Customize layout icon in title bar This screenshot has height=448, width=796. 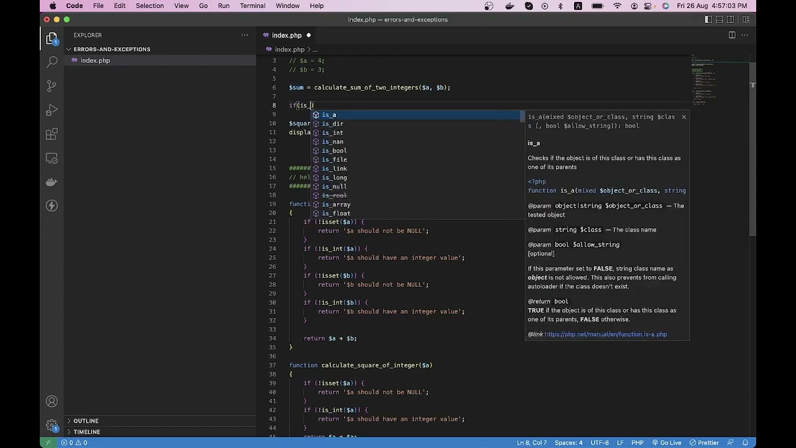tap(746, 19)
